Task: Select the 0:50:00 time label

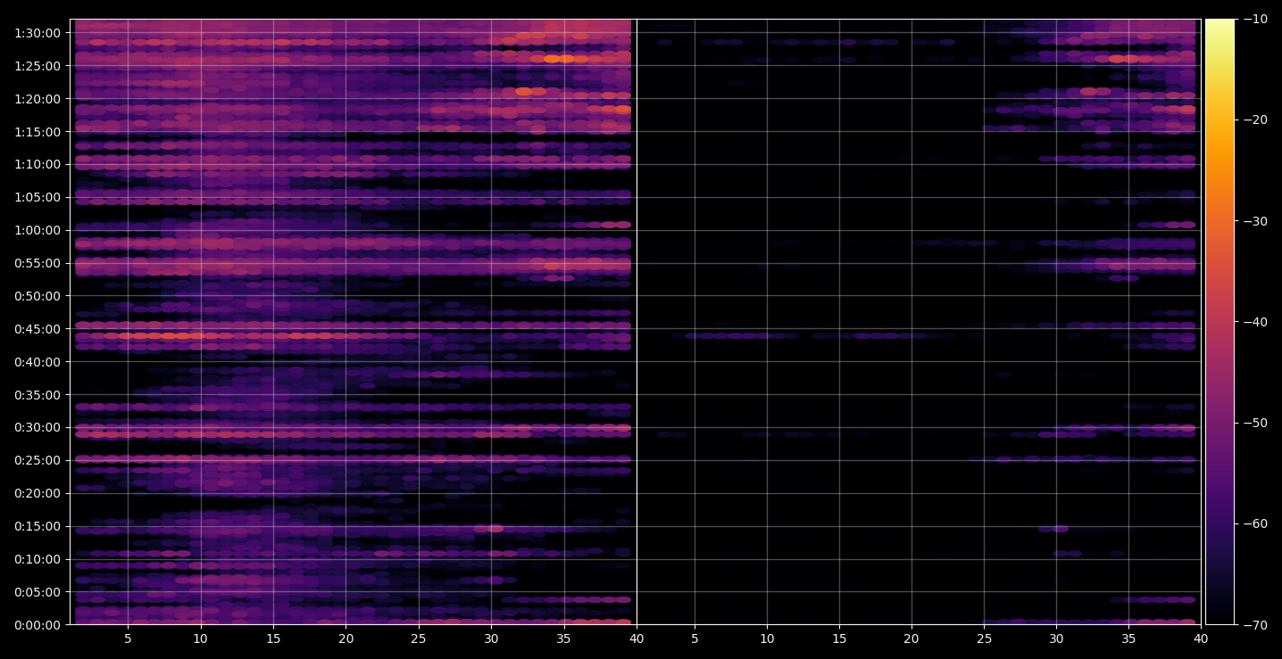Action: click(x=37, y=296)
